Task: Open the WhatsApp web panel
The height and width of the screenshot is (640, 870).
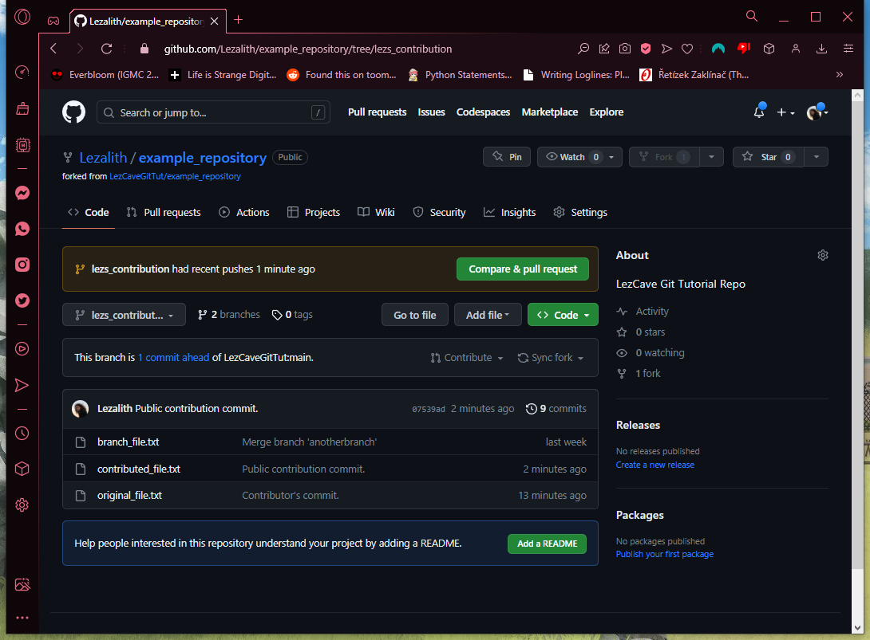Action: click(x=22, y=229)
